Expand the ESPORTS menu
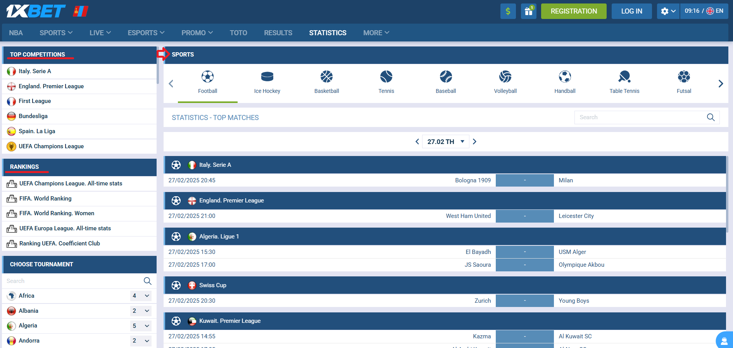This screenshot has width=733, height=348. (146, 33)
